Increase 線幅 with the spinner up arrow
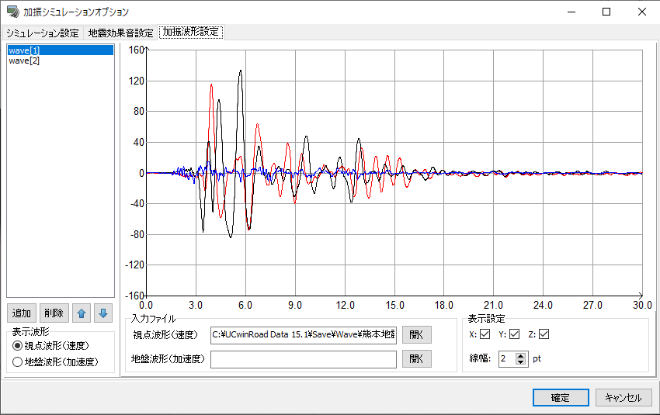 [521, 356]
